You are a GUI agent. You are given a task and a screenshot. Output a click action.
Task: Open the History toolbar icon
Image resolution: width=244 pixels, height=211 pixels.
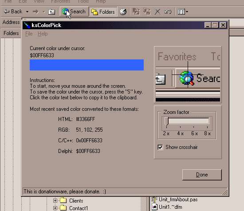[x=123, y=12]
